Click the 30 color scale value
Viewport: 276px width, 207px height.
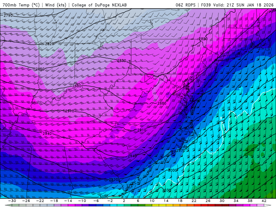pyautogui.click(x=222, y=201)
